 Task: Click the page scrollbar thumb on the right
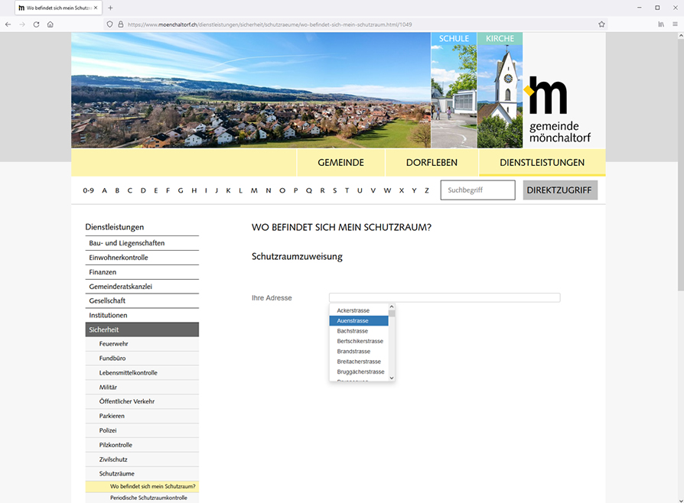pos(680,166)
